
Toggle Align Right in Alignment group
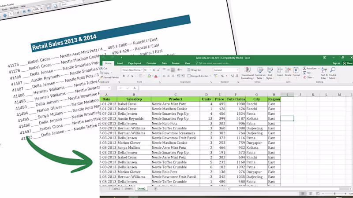pyautogui.click(x=173, y=76)
